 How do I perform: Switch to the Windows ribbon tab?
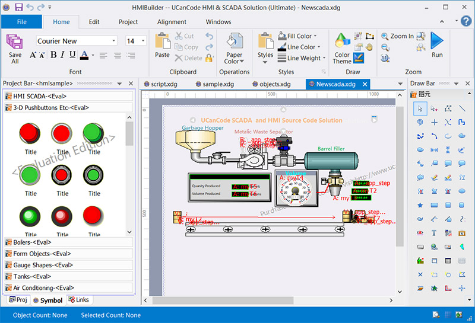point(218,22)
